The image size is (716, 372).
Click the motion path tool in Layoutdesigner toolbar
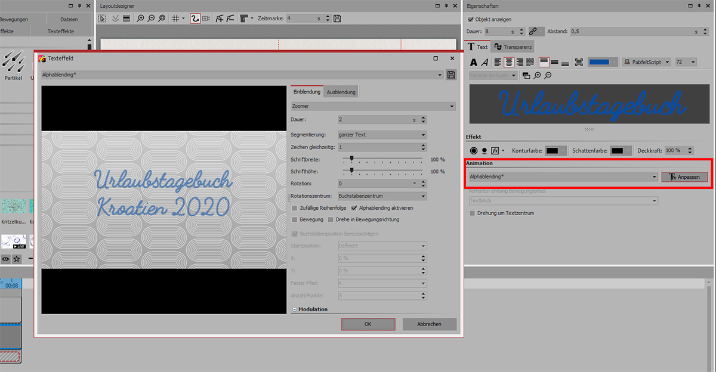tap(195, 18)
